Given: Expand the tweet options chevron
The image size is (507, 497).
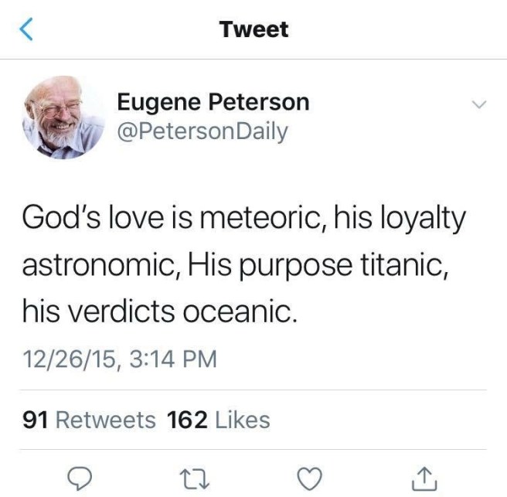Looking at the screenshot, I should pyautogui.click(x=479, y=104).
